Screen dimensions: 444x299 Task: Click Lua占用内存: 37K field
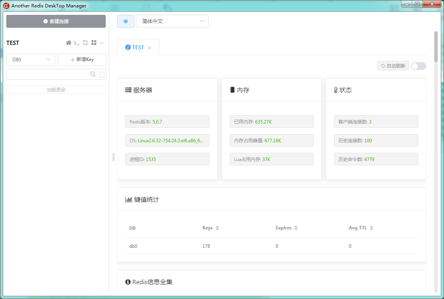coord(272,159)
